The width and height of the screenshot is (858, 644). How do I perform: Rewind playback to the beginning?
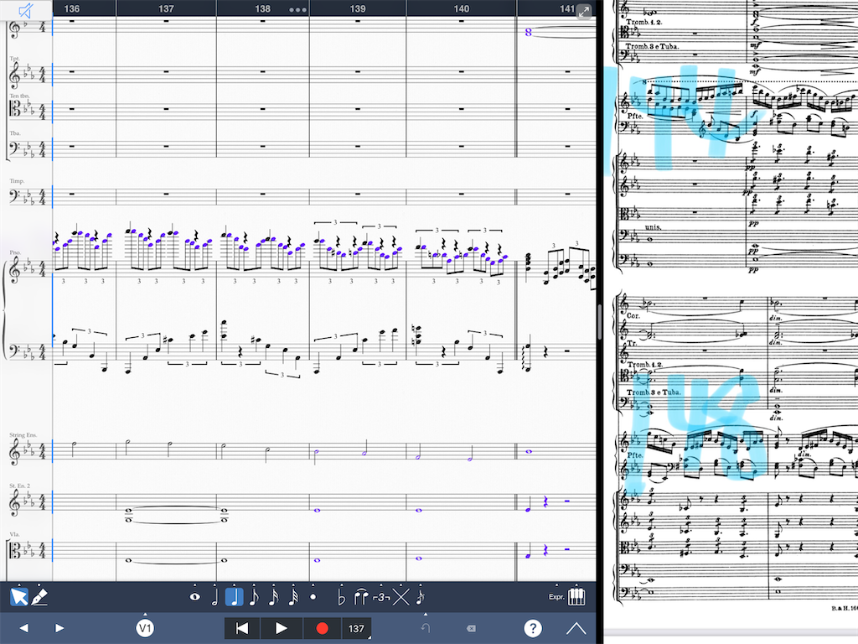(x=242, y=628)
